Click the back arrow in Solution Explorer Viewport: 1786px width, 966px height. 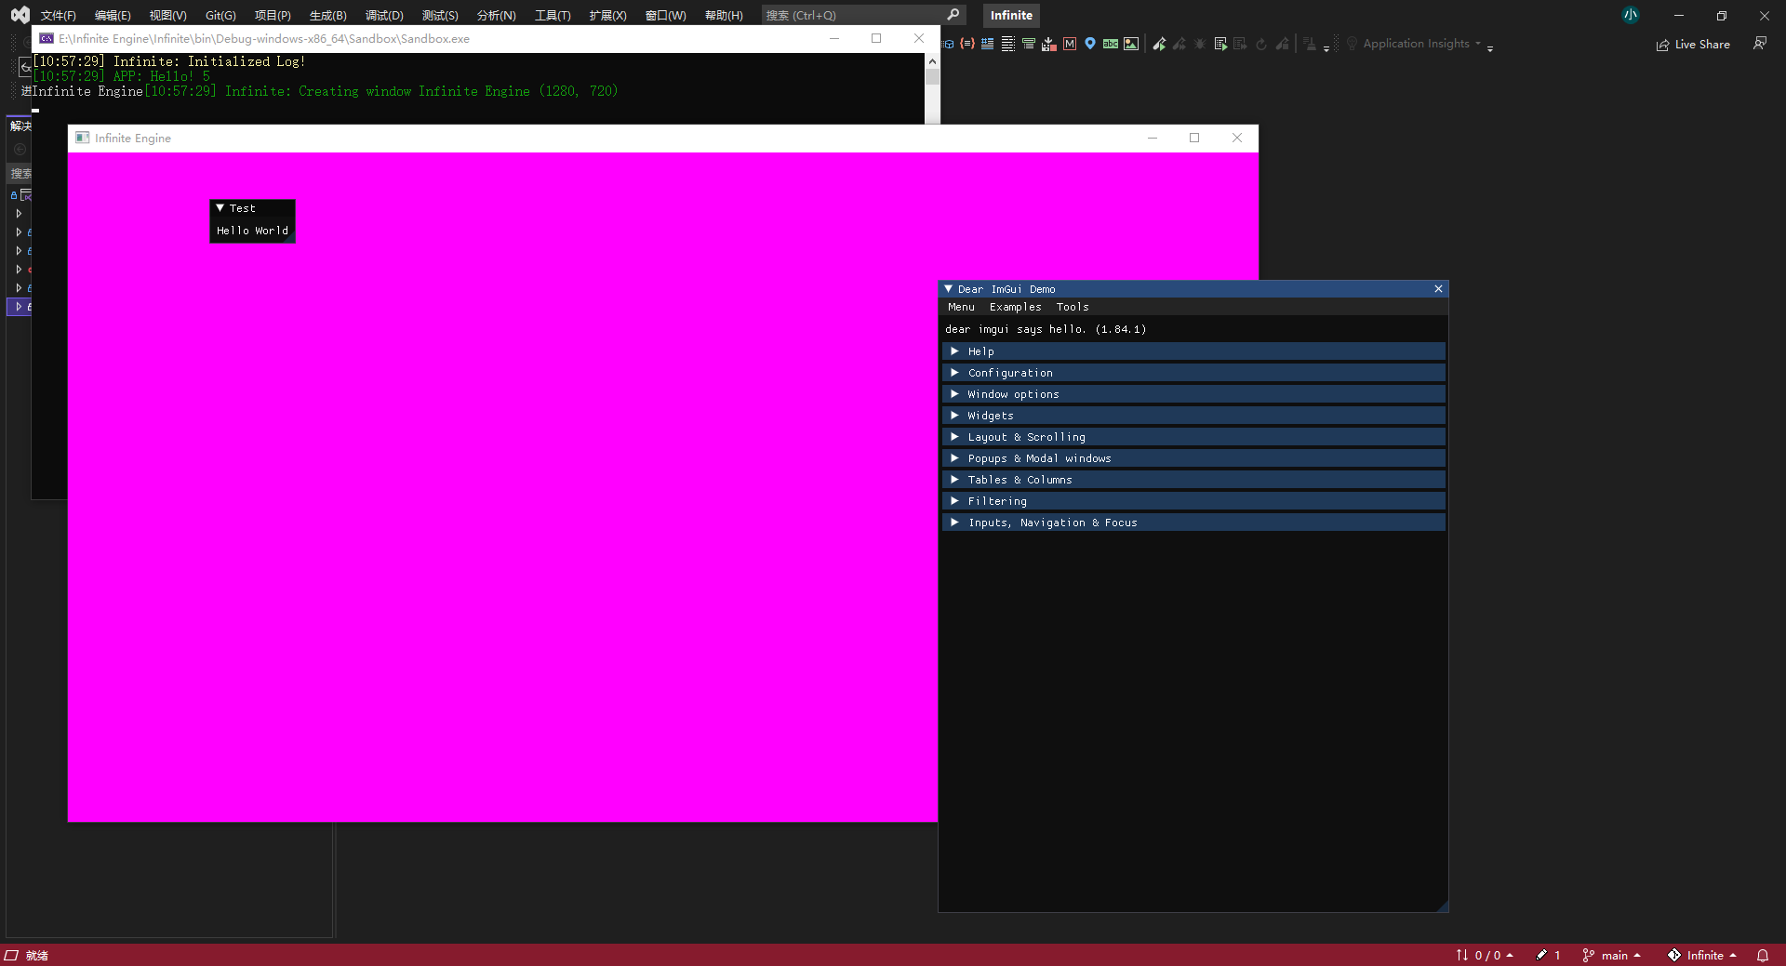coord(20,149)
